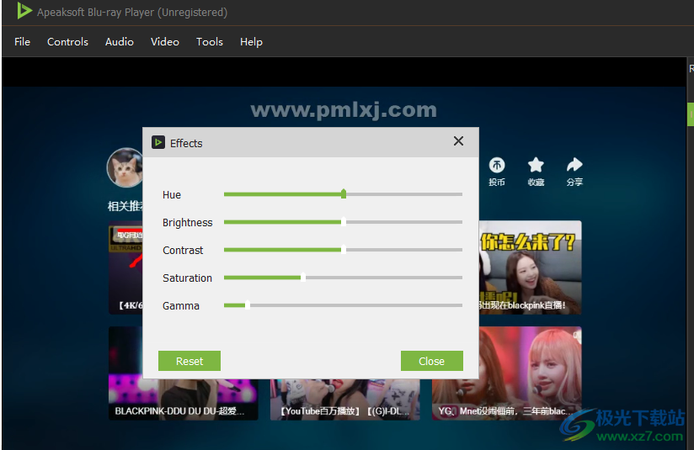Click the Effects dialog play icon
Screen dimensions: 694x450
[157, 143]
